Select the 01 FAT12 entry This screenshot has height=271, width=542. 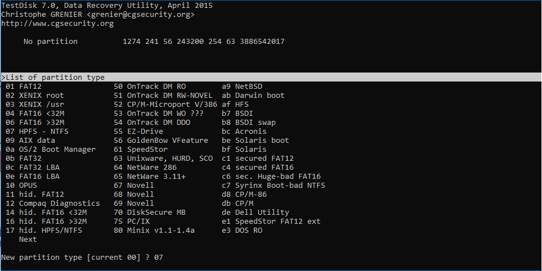24,87
